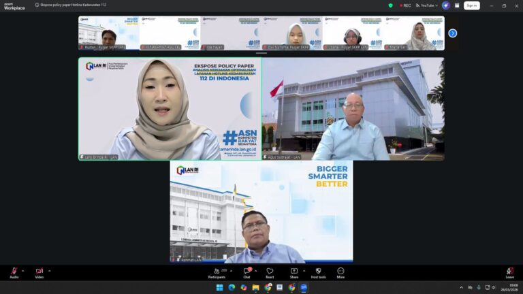This screenshot has width=523, height=294.
Task: Open Host tools shield icon
Action: [x=318, y=273]
